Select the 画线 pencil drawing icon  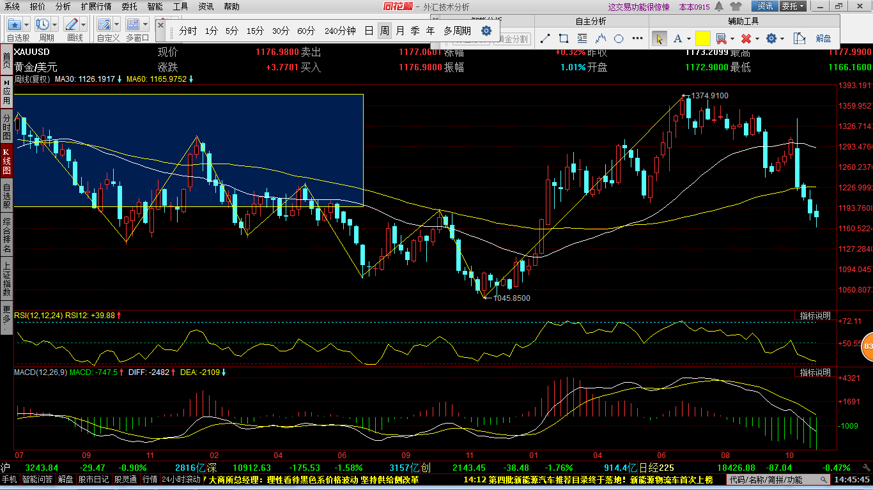click(x=72, y=24)
